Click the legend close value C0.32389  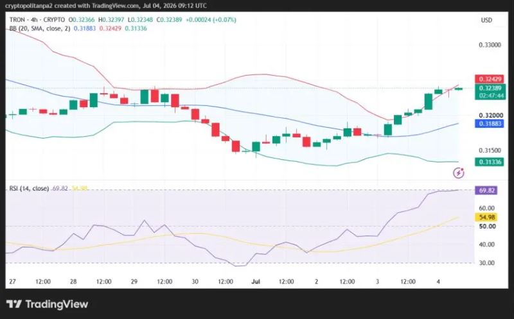point(169,20)
